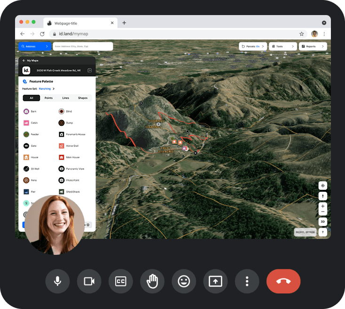The width and height of the screenshot is (345, 309).
Task: Open Address search type dropdown
Action: (35, 47)
